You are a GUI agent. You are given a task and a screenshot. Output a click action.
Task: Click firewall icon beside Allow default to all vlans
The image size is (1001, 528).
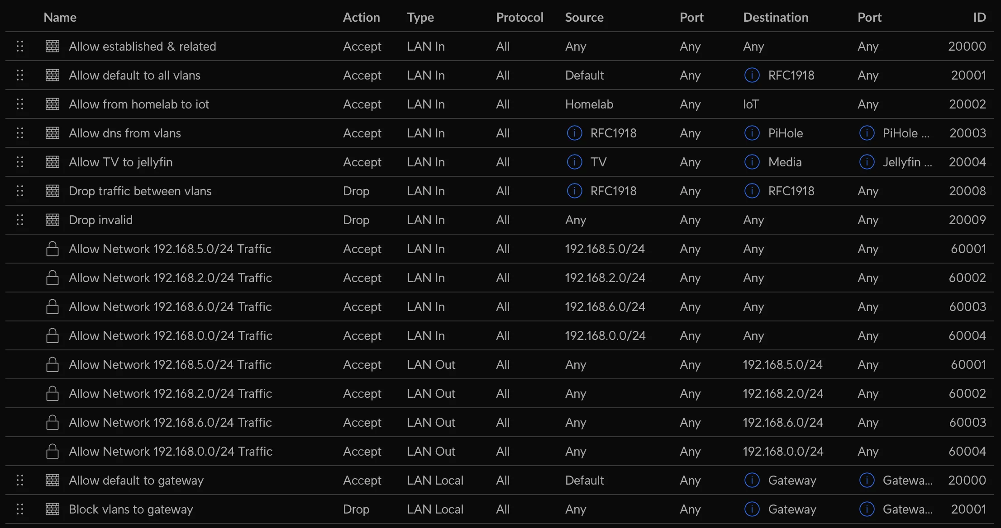[52, 75]
